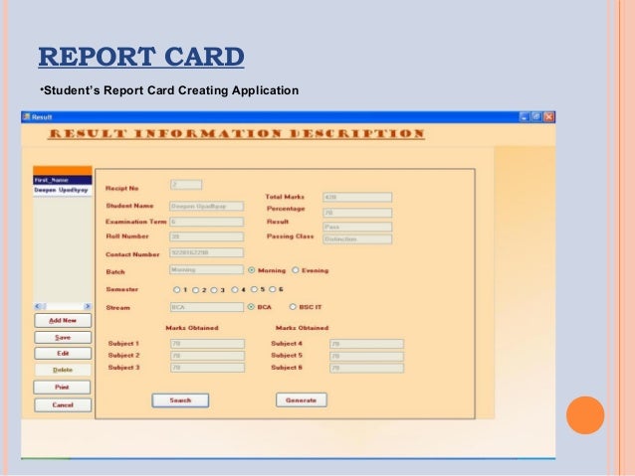Viewport: 635px width, 476px height.
Task: Restore the Result window size
Action: coord(536,117)
